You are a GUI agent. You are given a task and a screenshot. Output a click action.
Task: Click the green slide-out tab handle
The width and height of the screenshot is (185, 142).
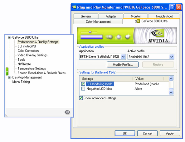coord(7,72)
